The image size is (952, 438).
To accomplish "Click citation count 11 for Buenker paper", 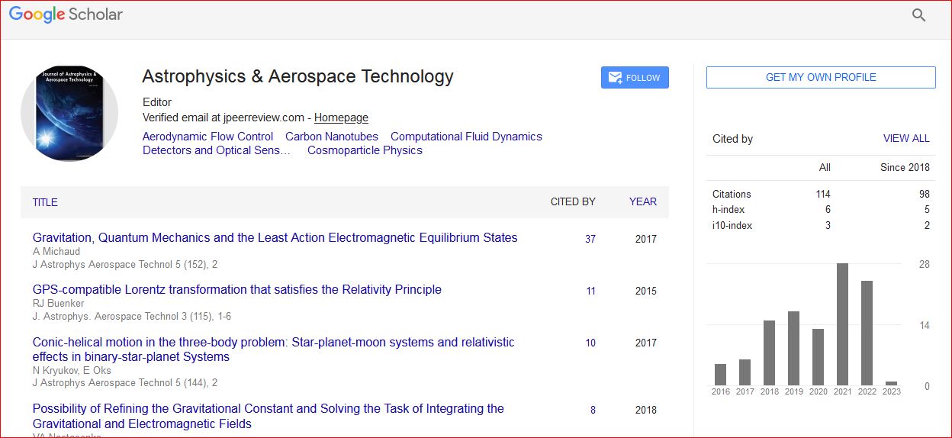I will [x=590, y=291].
